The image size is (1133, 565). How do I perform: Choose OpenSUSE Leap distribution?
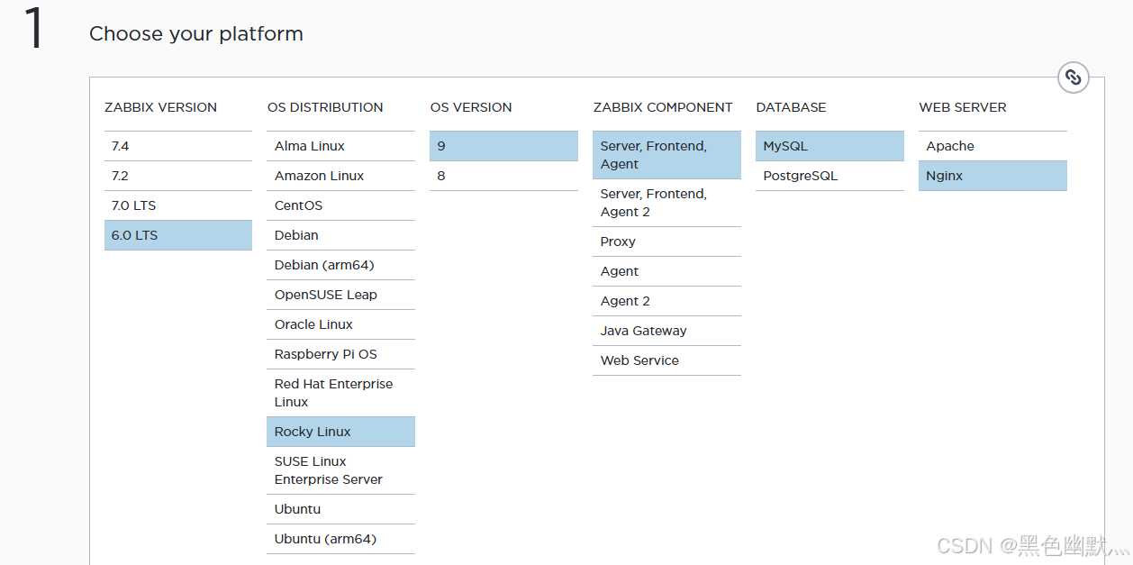[x=341, y=295]
